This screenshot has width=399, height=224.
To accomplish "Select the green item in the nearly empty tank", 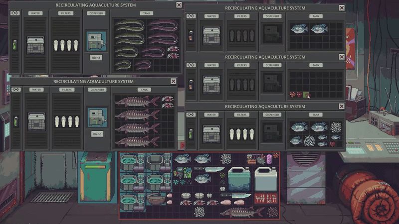I will (306, 95).
